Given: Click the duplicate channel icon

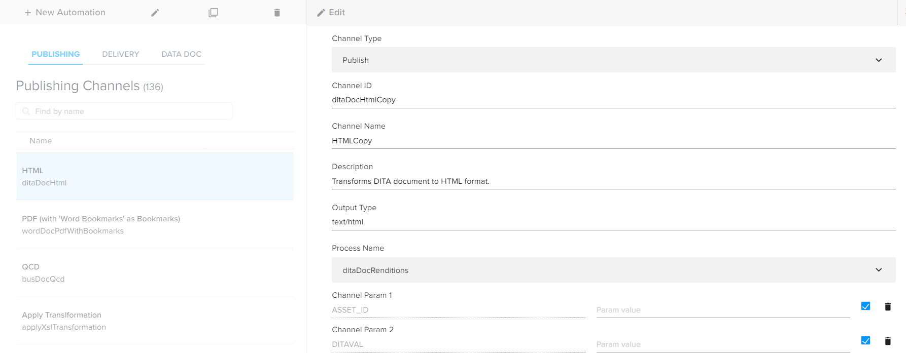Looking at the screenshot, I should (214, 13).
